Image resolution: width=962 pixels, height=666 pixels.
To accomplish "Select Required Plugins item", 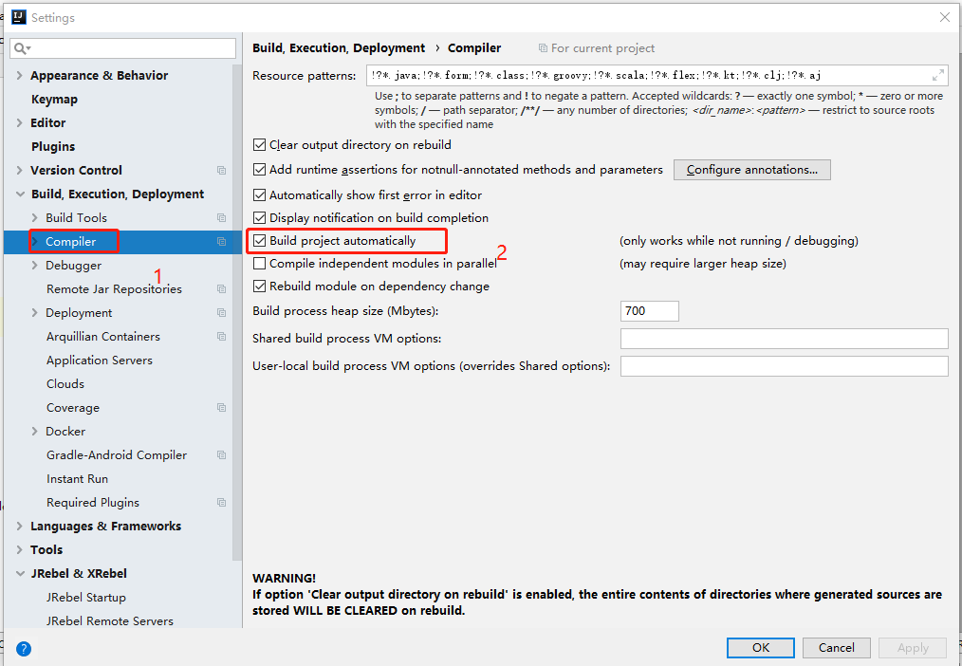I will pos(93,502).
